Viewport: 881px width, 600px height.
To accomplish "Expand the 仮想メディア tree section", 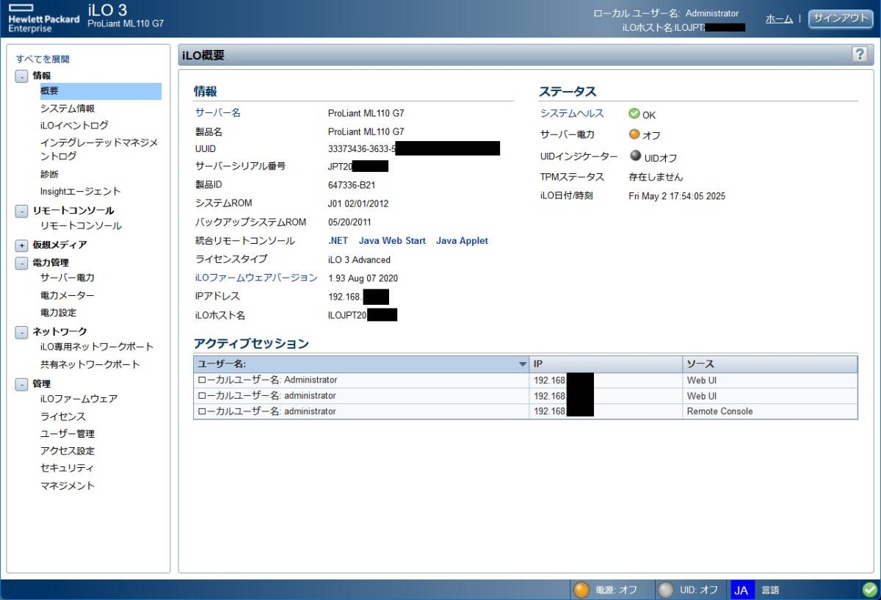I will 22,245.
